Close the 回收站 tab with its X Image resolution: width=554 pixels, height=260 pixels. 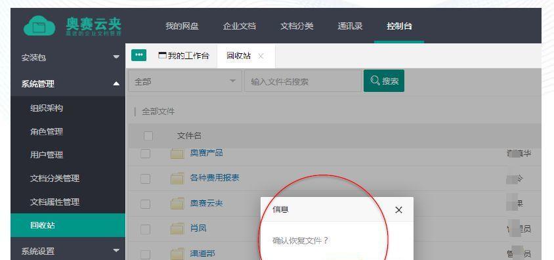[261, 56]
